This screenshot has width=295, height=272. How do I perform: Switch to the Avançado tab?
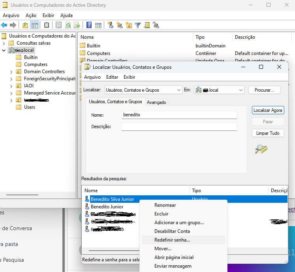tap(156, 102)
